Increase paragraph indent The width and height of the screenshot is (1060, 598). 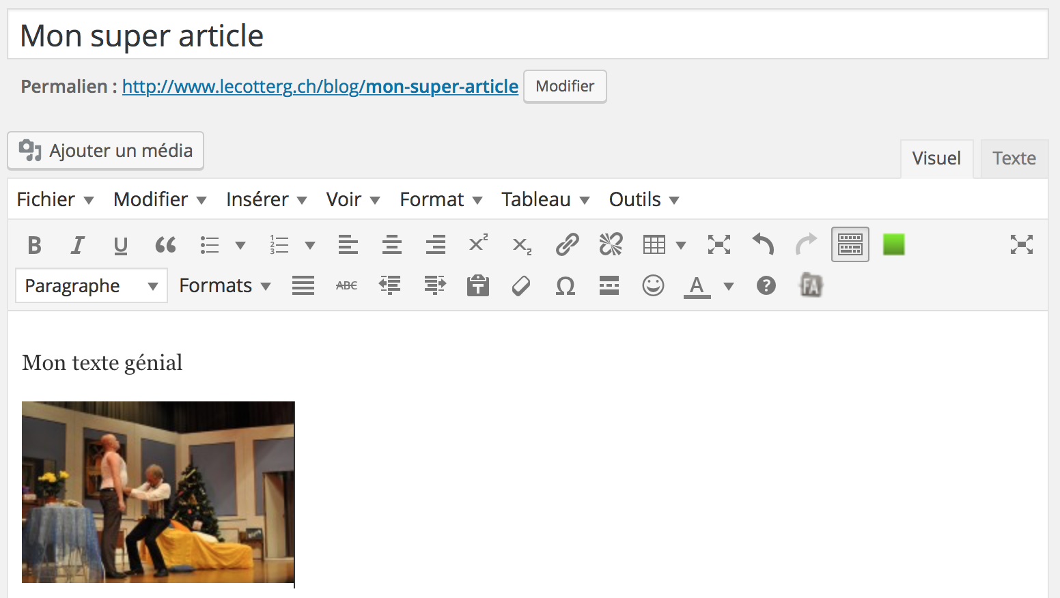tap(434, 285)
